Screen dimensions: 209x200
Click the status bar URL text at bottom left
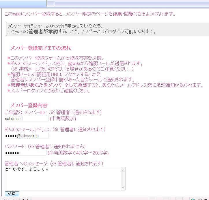click(x=16, y=199)
